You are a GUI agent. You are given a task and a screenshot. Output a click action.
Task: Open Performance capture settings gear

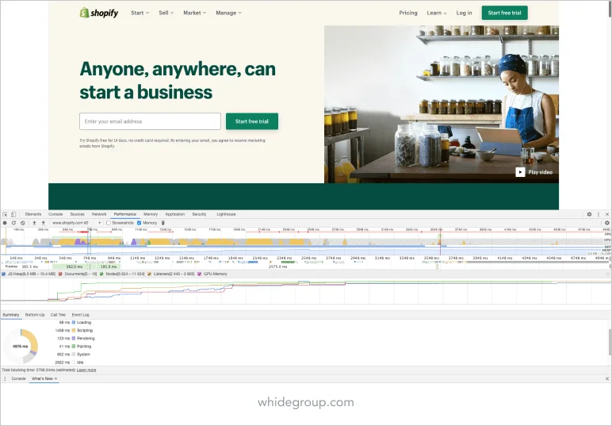pyautogui.click(x=607, y=223)
